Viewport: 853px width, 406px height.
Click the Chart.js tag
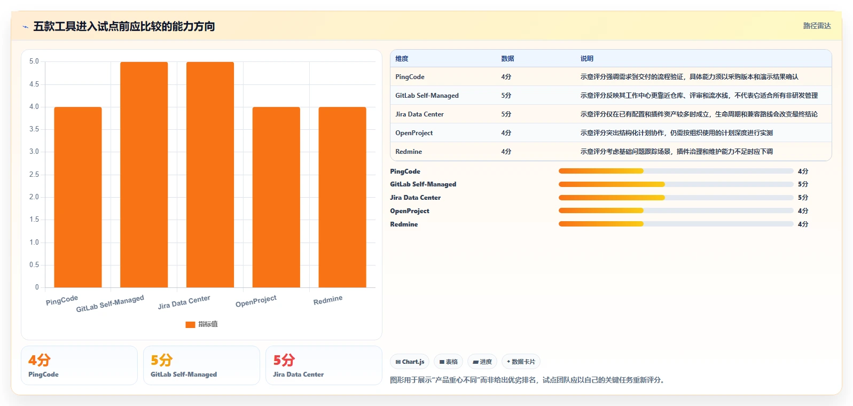tap(410, 362)
